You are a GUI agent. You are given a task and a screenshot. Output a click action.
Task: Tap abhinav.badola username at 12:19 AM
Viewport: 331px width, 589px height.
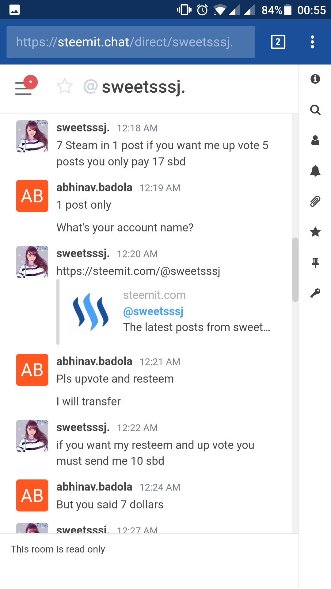tap(94, 187)
